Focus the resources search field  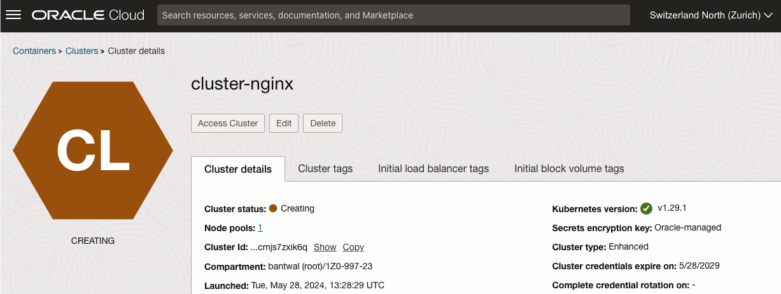coord(393,15)
